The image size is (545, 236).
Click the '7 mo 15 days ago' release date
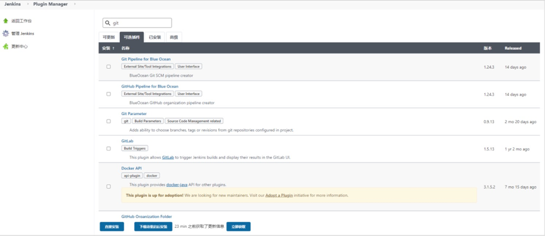[520, 187]
